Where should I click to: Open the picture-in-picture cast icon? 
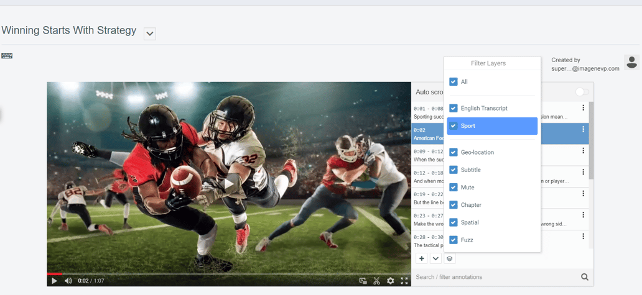click(x=363, y=281)
